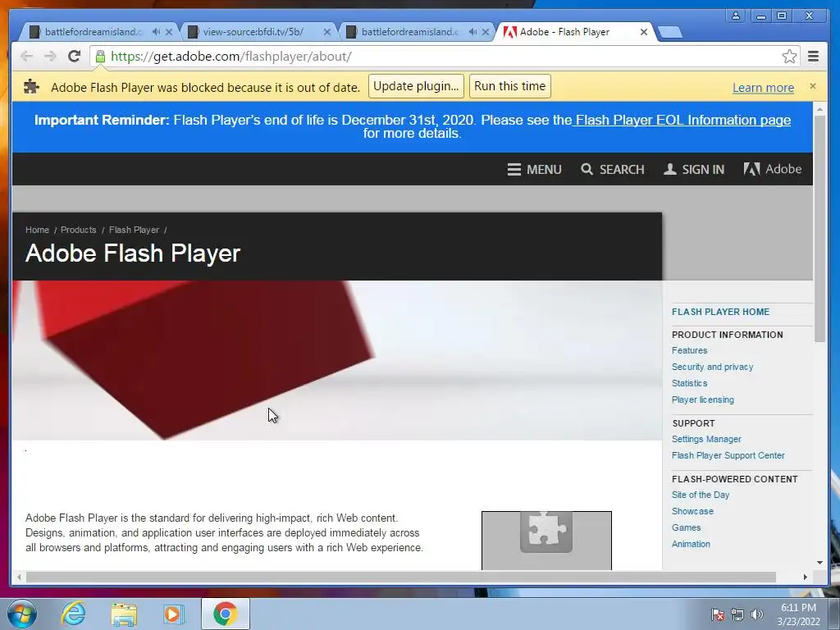Screen dimensions: 840x630
Task: Mute the third battlefordreamisland tab audio icon
Action: coord(472,32)
